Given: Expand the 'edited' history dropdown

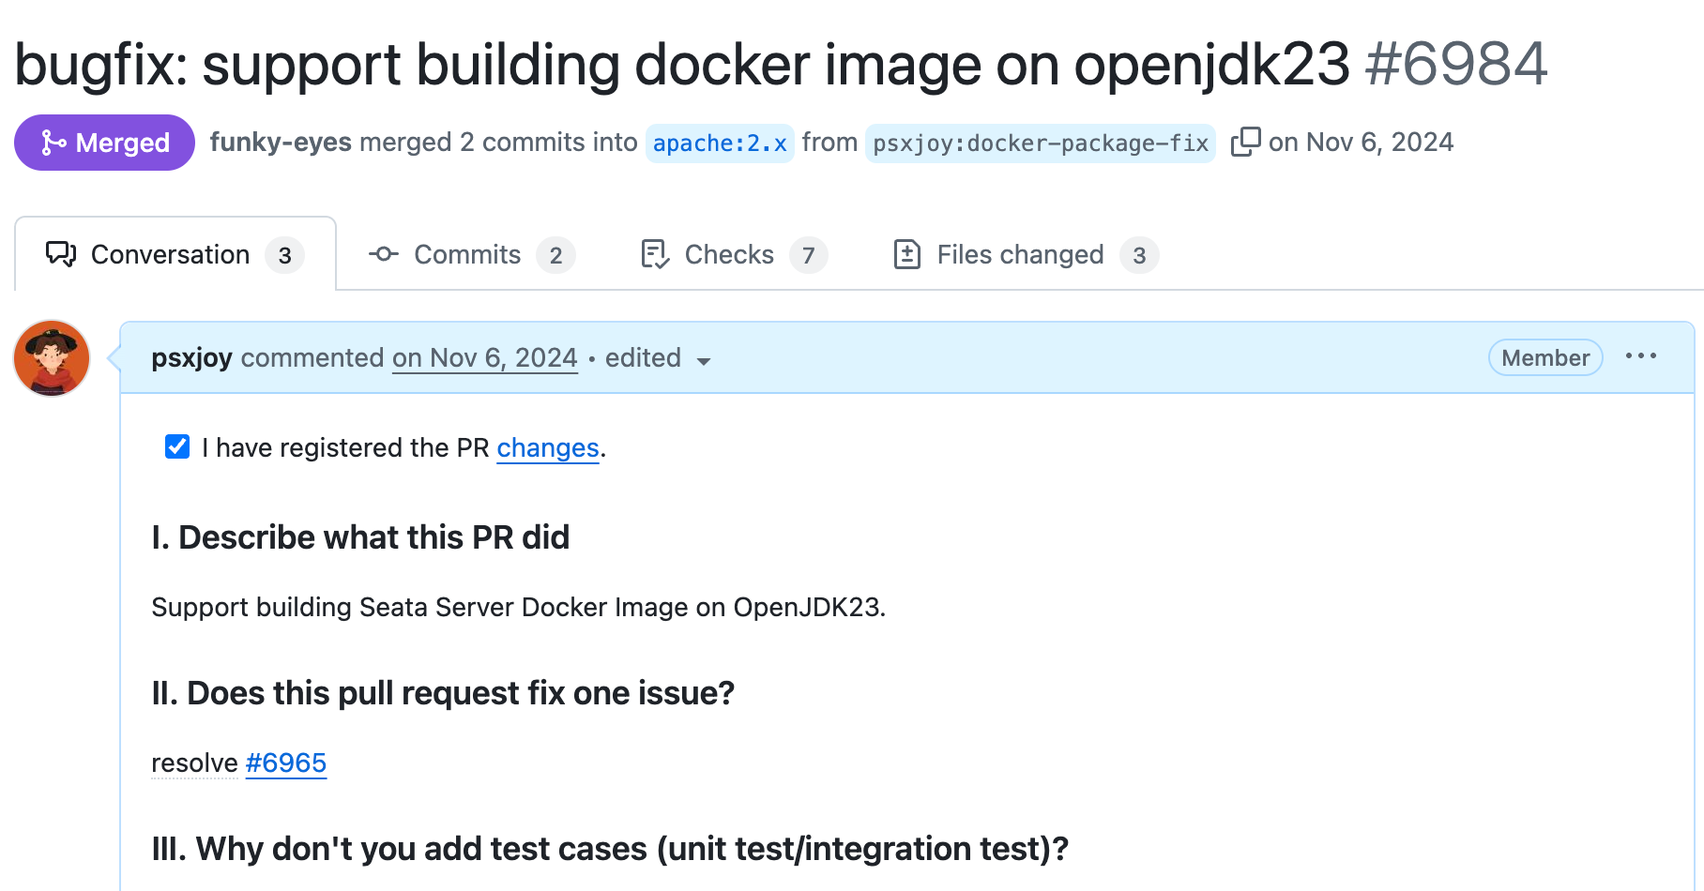Looking at the screenshot, I should [657, 358].
